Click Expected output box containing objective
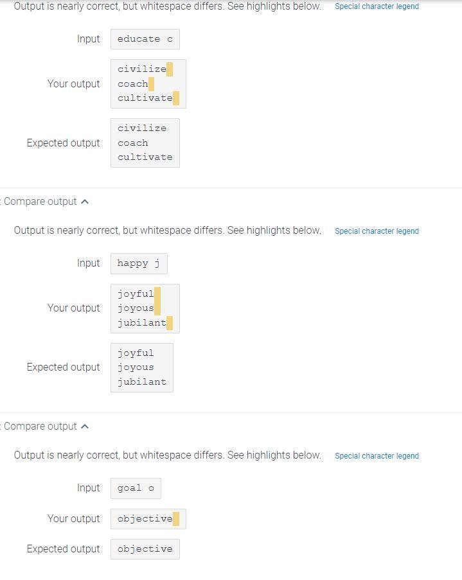This screenshot has width=462, height=580. [x=145, y=549]
